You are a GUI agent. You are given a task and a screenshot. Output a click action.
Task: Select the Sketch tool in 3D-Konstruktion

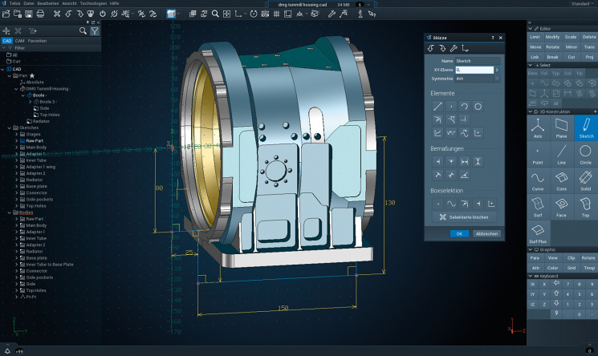(x=585, y=128)
